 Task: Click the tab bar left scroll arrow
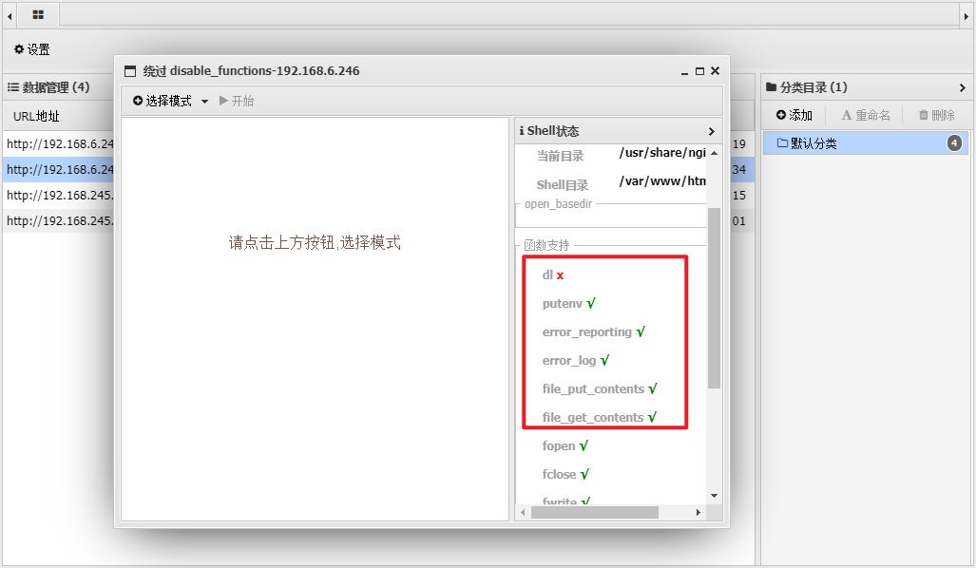click(x=10, y=14)
